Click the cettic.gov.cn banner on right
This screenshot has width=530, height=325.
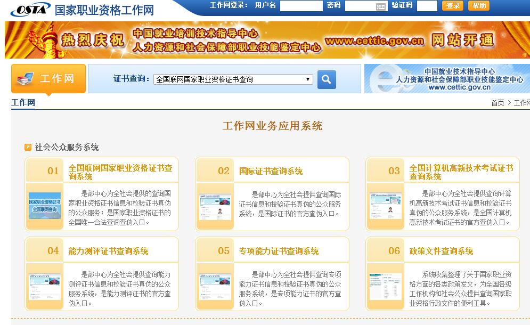tap(446, 79)
